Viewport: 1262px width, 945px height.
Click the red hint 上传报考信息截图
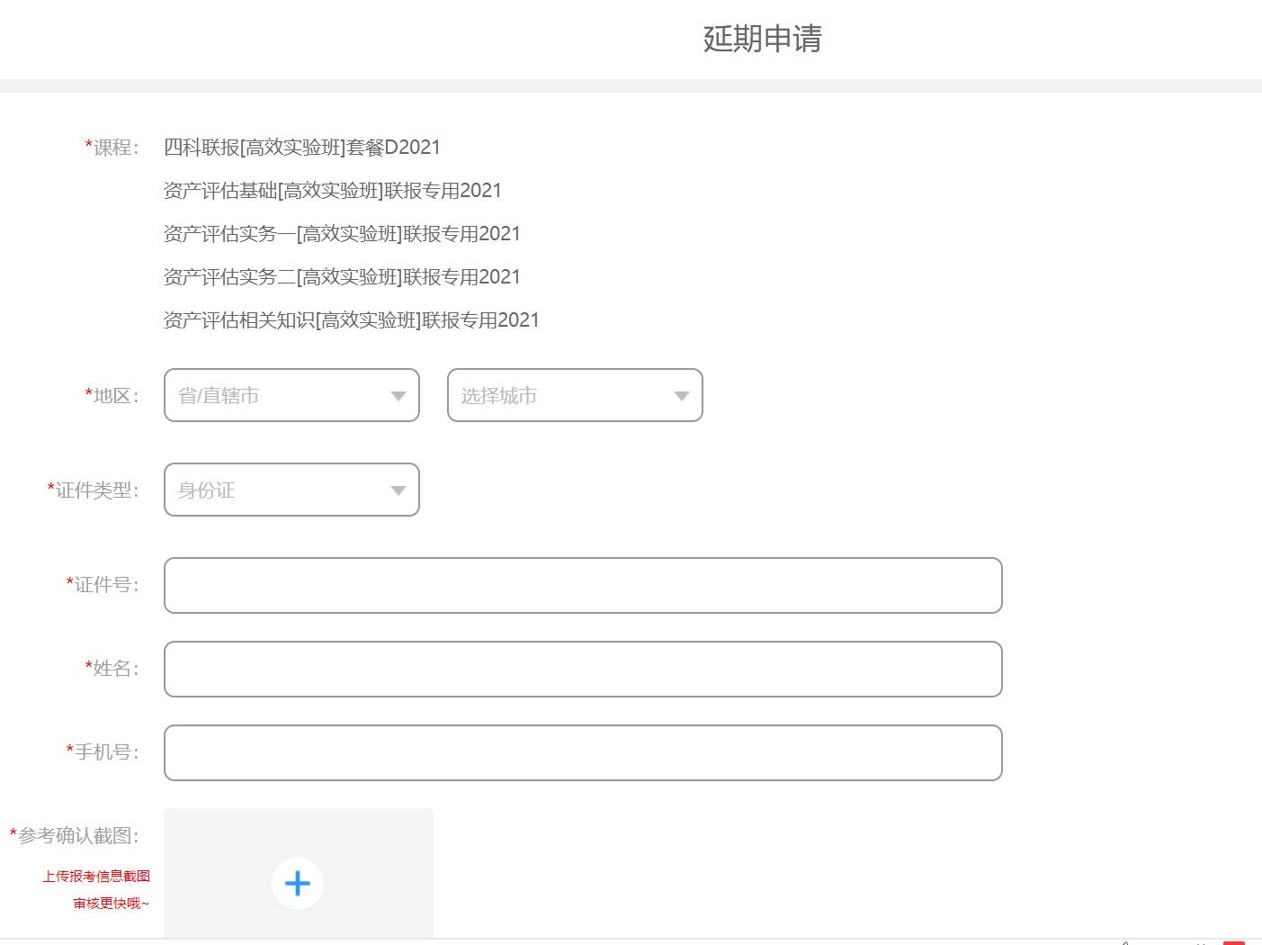pyautogui.click(x=96, y=876)
